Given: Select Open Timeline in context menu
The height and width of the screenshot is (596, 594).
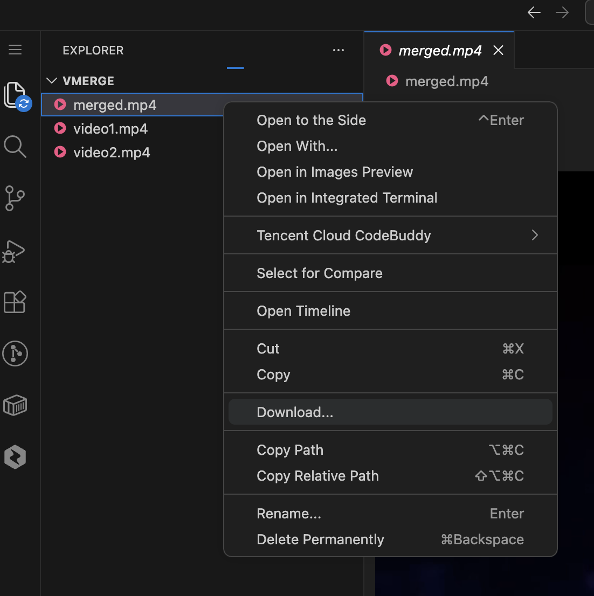Looking at the screenshot, I should [x=390, y=311].
